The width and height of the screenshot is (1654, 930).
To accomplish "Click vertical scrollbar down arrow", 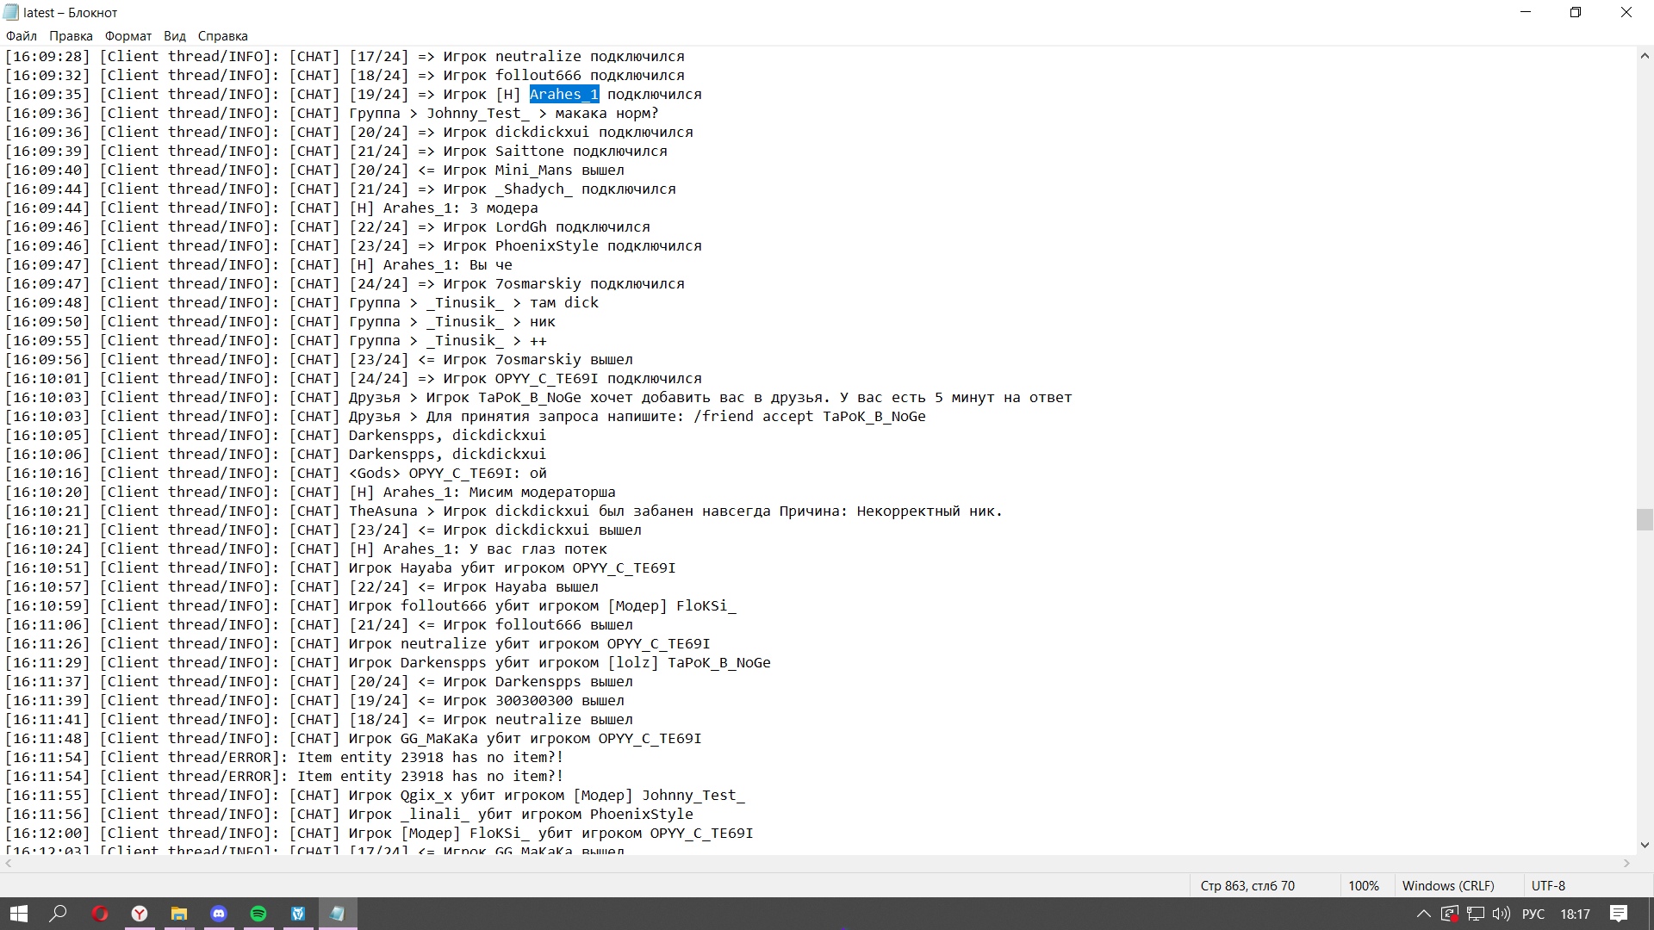I will (1645, 845).
